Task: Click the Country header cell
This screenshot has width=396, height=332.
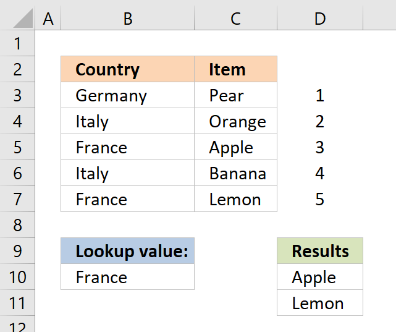Action: tap(127, 69)
